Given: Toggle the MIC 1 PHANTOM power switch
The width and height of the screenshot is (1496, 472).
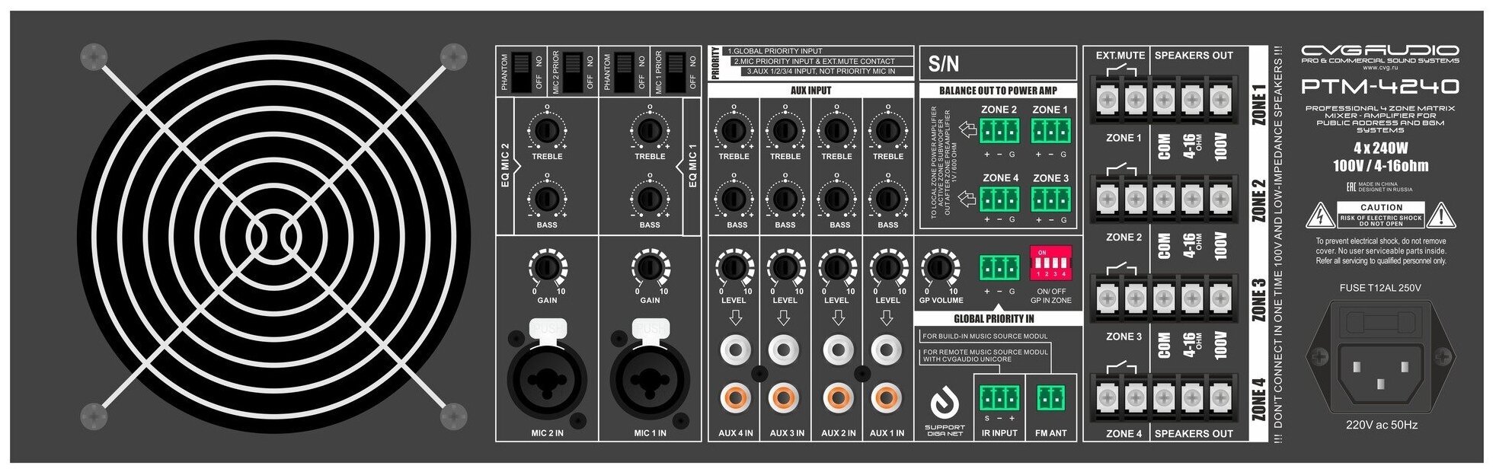Looking at the screenshot, I should 625,72.
